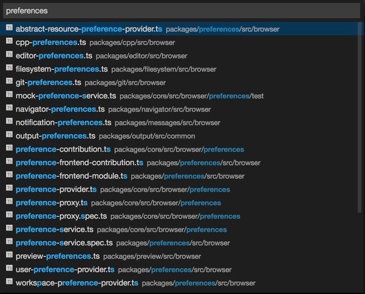Image resolution: width=365 pixels, height=294 pixels.
Task: Click TS icon beside git-preferences.ts
Action: click(x=9, y=81)
